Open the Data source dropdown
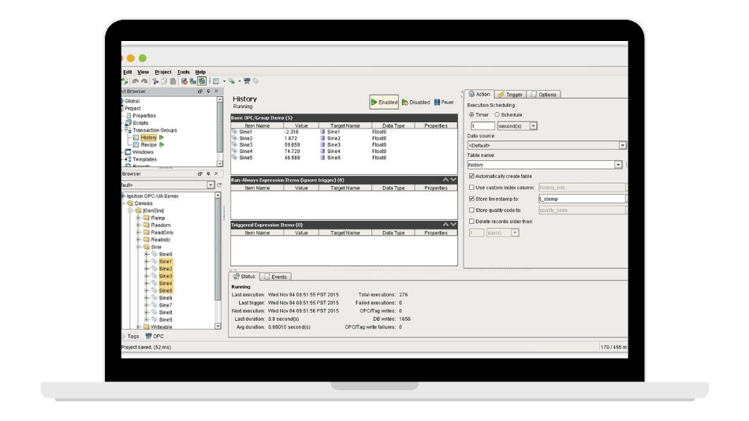Screen dimensions: 749x421 pos(622,145)
